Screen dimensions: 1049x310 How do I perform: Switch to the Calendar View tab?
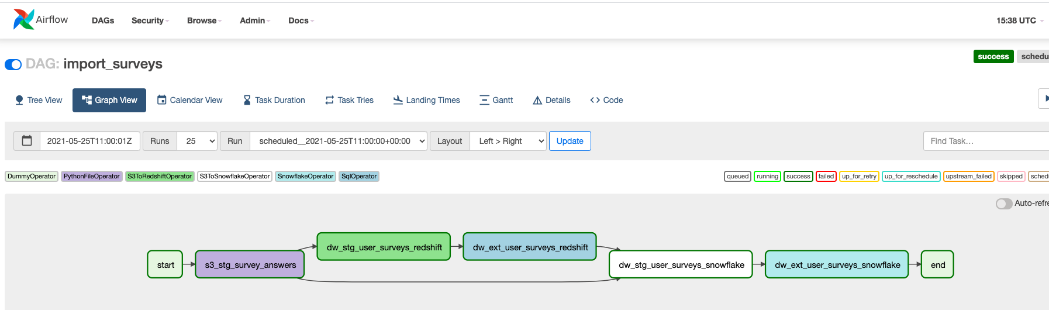190,100
